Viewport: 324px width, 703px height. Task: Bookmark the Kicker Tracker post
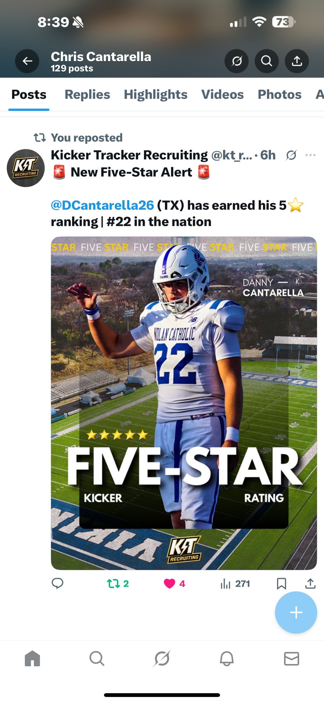click(x=281, y=584)
